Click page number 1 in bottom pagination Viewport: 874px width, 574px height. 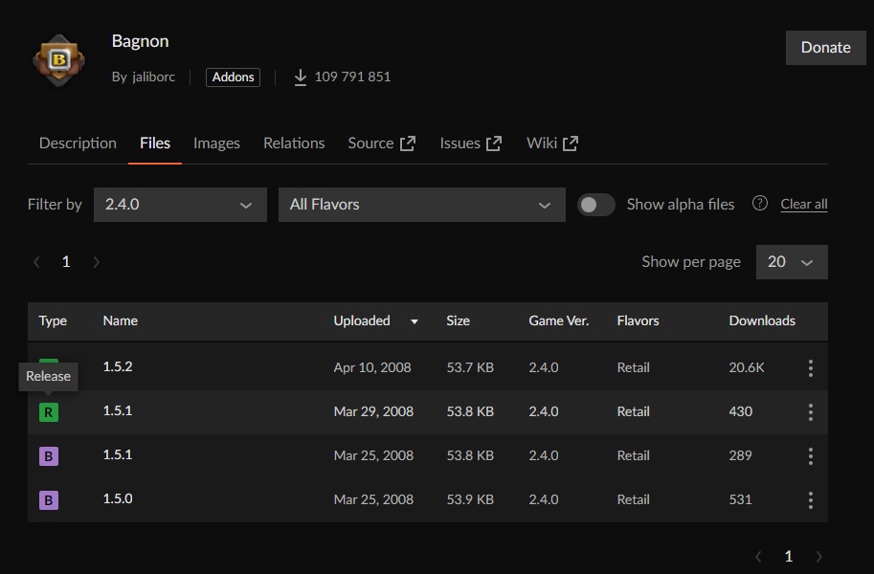[x=788, y=556]
